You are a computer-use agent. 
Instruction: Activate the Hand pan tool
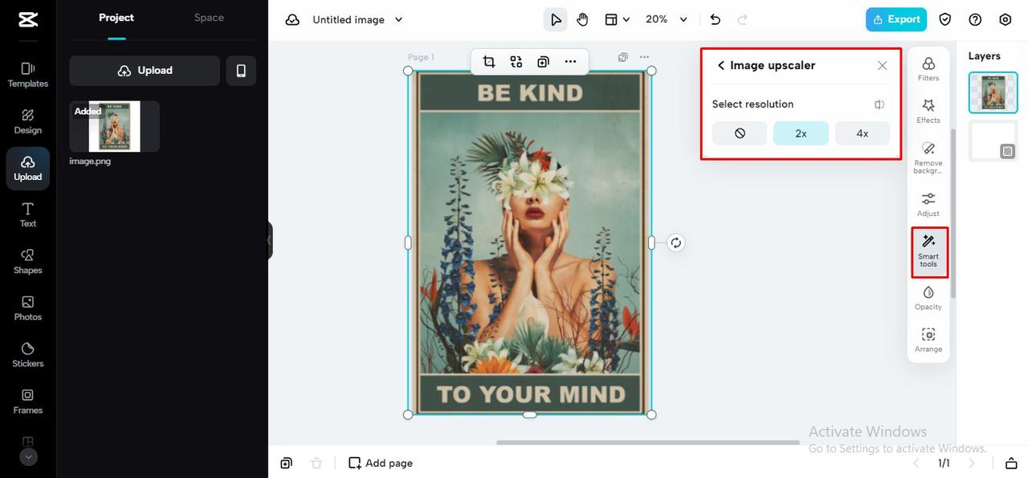click(x=582, y=19)
